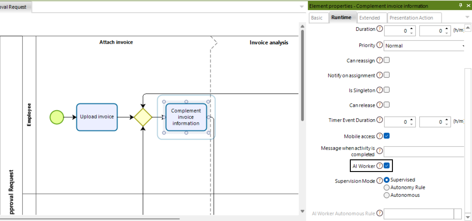Click the AI Worker Autonomous Rule field
The image size is (472, 221).
pyautogui.click(x=419, y=214)
